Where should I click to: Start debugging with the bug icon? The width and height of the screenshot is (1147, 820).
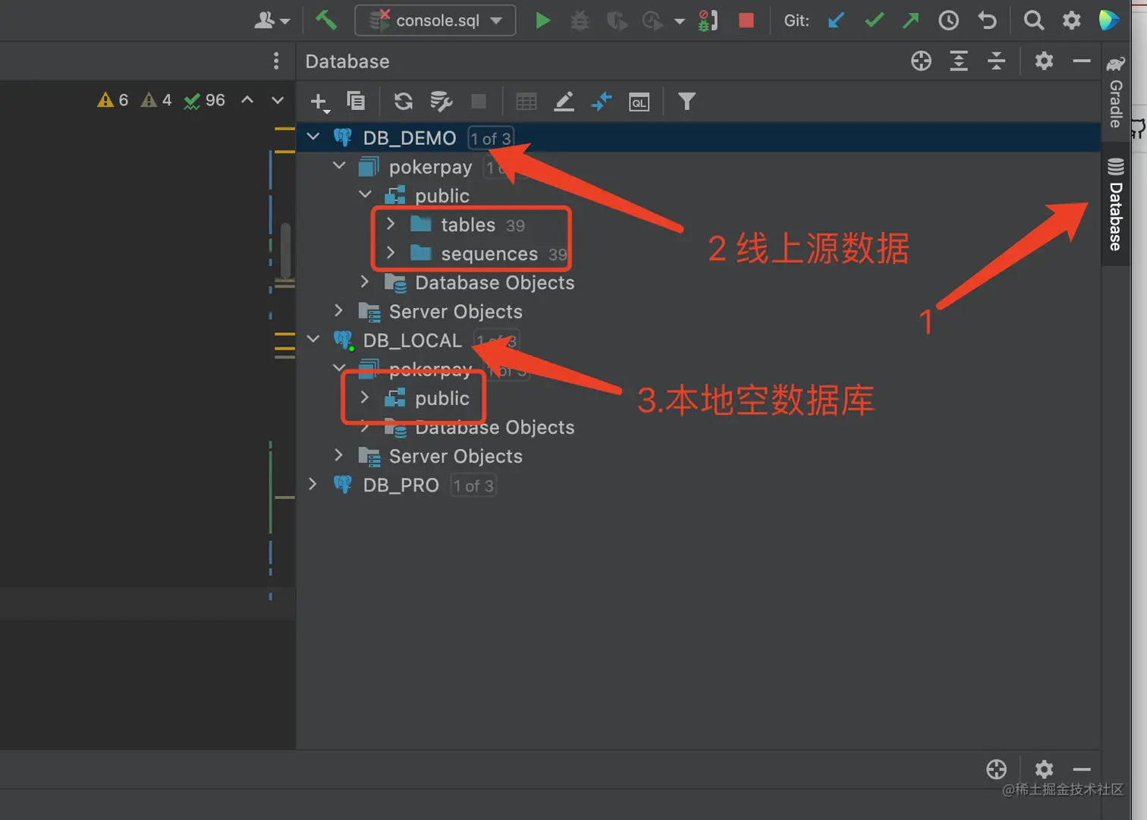580,20
